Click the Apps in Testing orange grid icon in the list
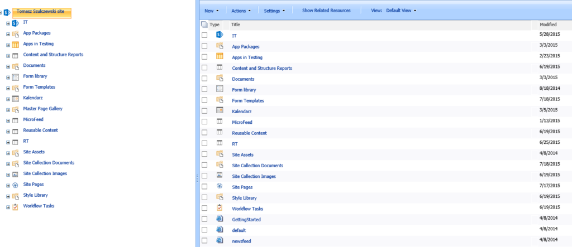This screenshot has height=247, width=572. 220,56
